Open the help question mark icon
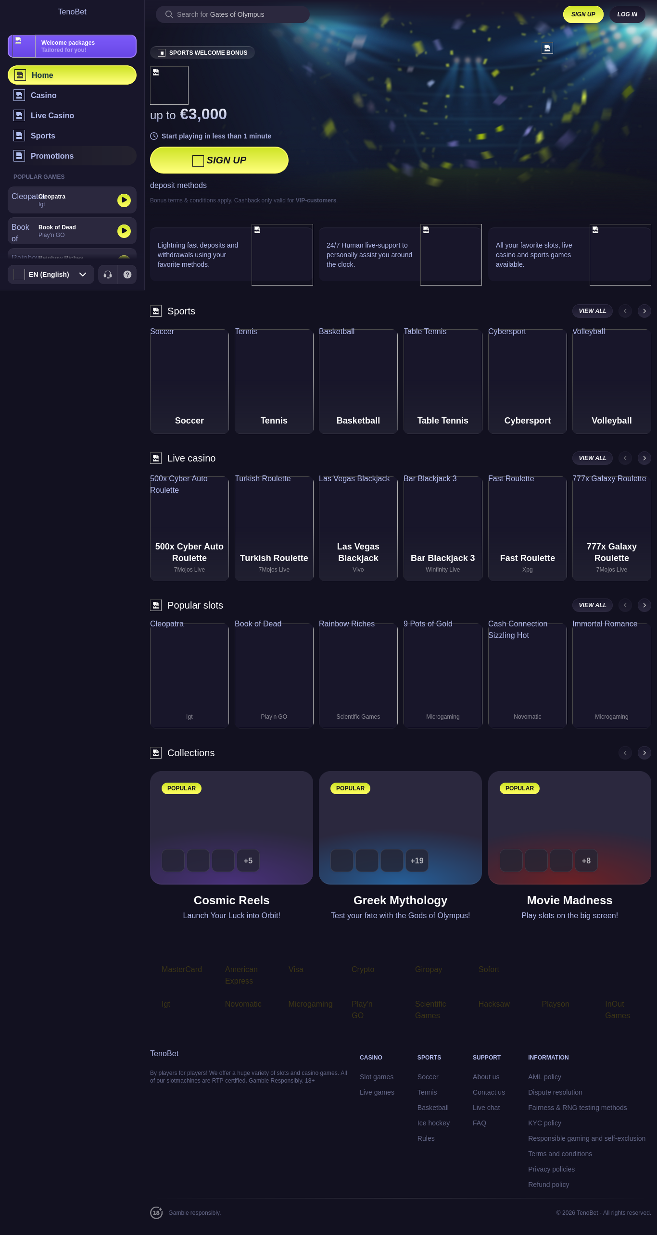 pos(127,274)
